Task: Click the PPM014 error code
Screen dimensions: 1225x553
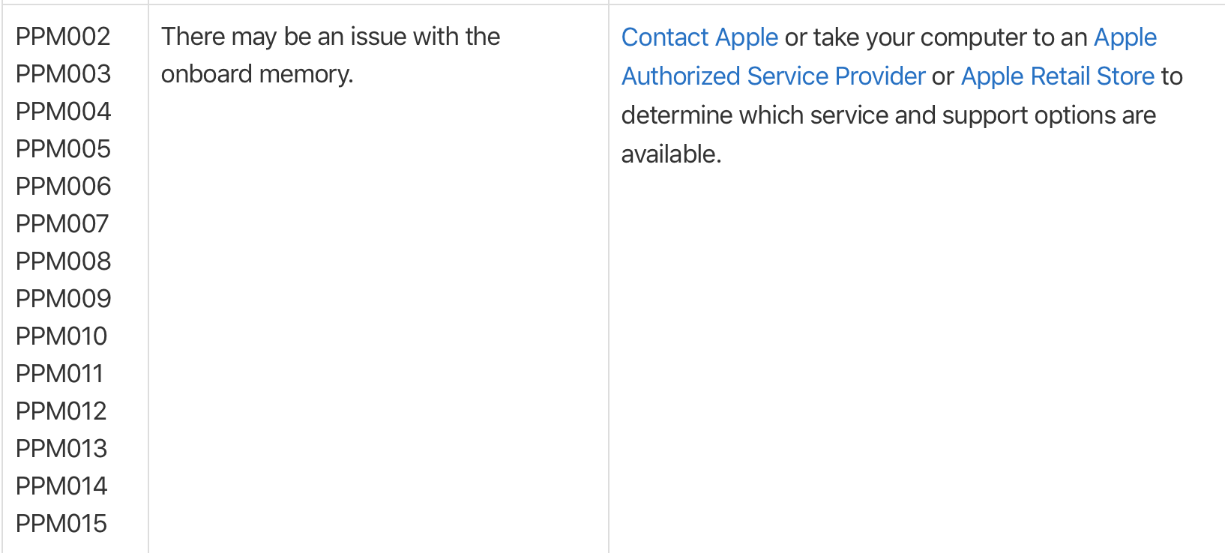Action: tap(61, 486)
